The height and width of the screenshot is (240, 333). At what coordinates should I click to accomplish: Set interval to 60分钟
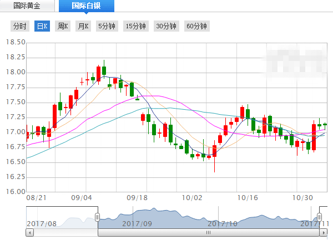pos(196,26)
